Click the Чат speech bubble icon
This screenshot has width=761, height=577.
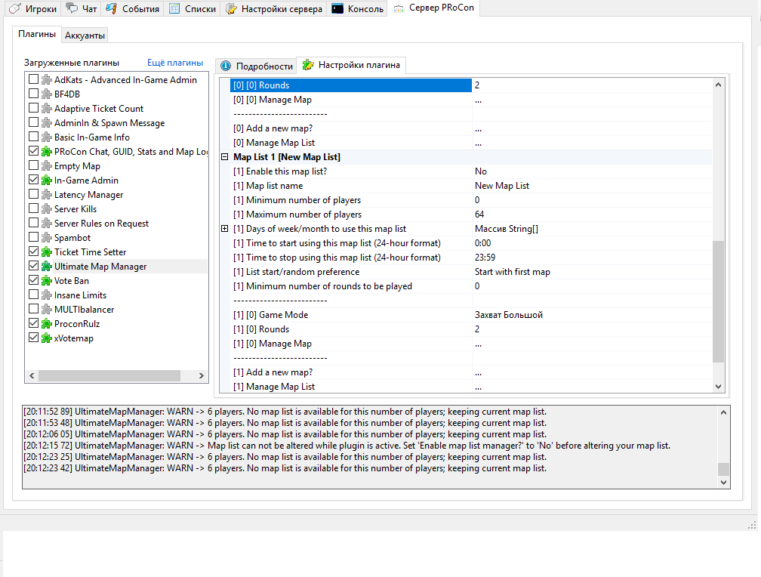coord(72,9)
